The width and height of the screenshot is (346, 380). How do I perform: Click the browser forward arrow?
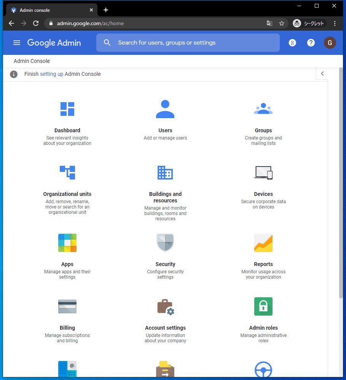point(24,23)
